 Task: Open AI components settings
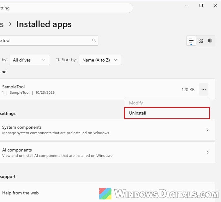click(107, 152)
